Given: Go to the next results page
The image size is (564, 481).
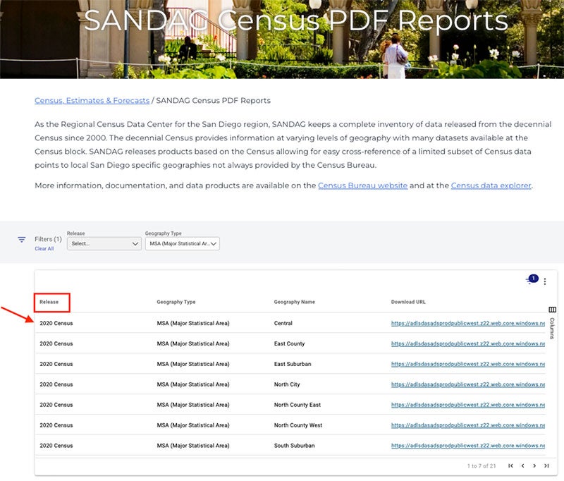Looking at the screenshot, I should [x=534, y=466].
